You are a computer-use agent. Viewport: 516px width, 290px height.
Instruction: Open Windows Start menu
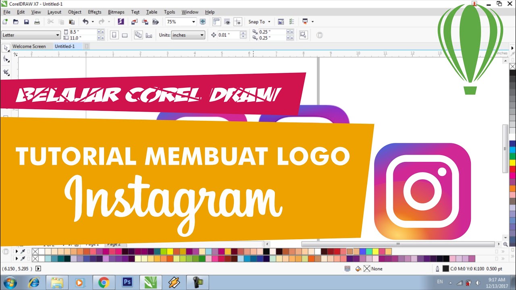point(10,282)
